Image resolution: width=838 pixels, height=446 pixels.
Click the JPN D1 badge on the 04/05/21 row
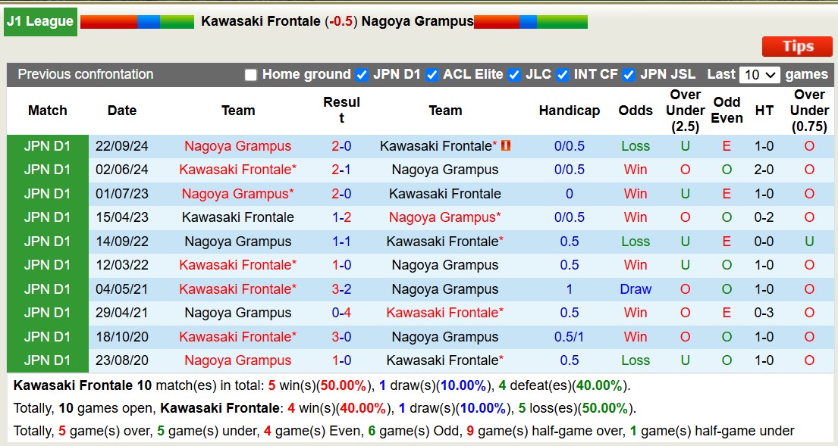47,288
